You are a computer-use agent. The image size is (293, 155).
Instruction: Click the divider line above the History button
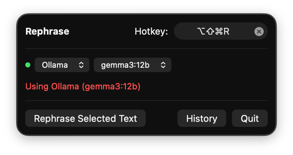[x=202, y=101]
